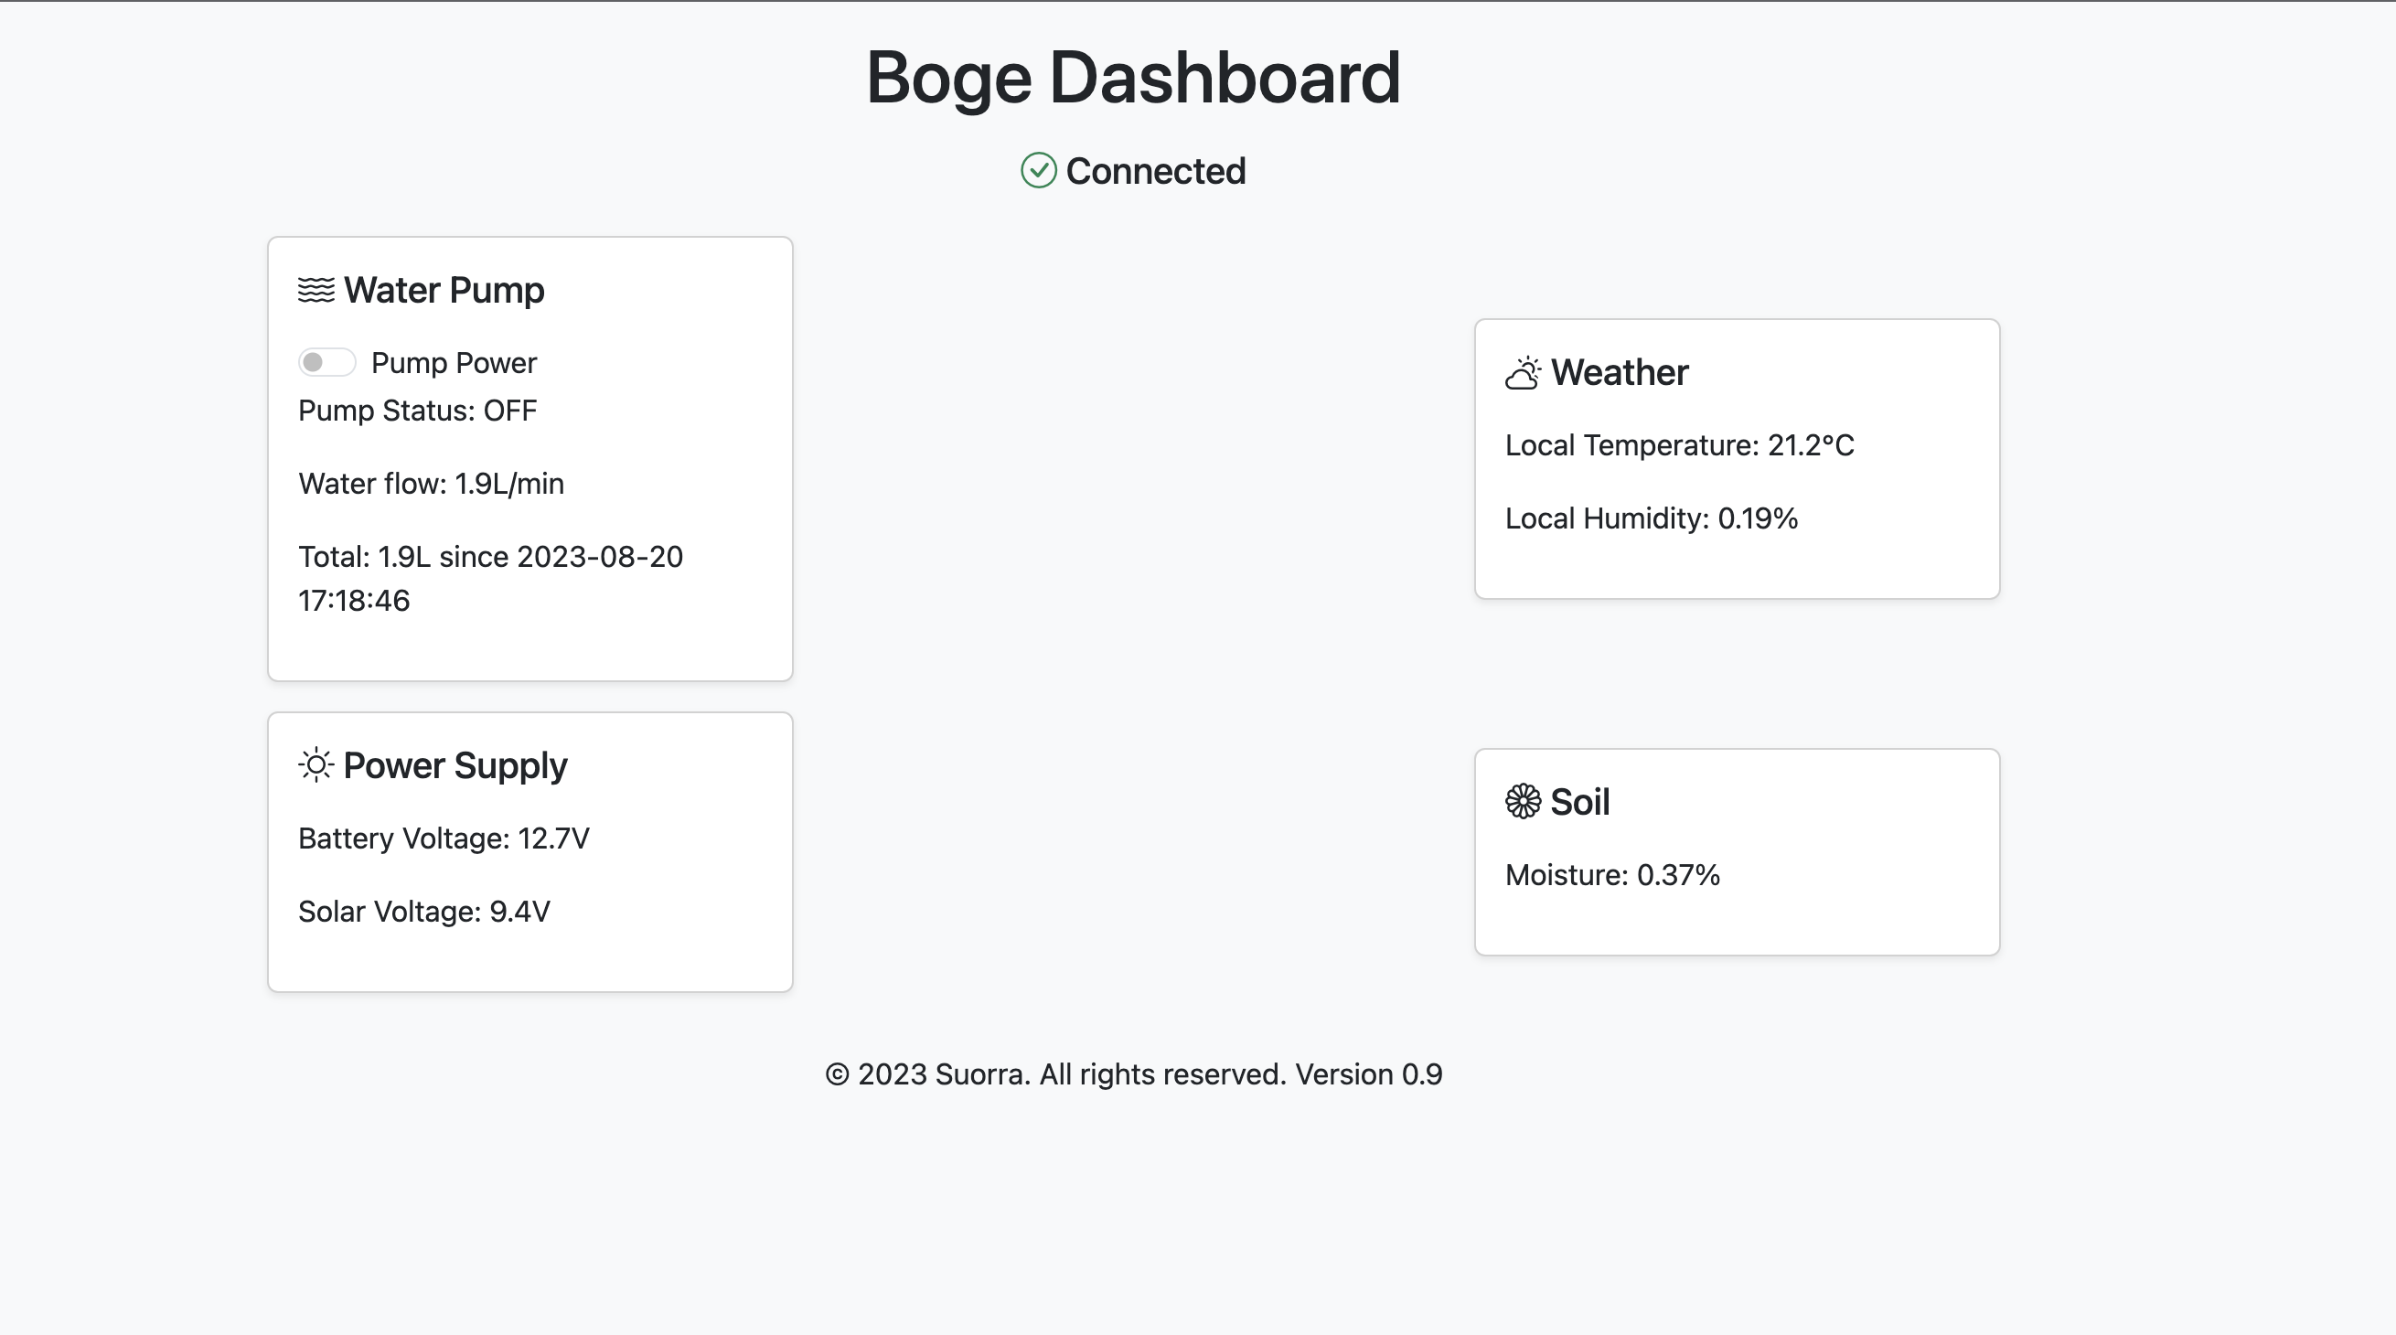2396x1335 pixels.
Task: Click the water waves icon beside Water Pump
Action: pos(316,290)
